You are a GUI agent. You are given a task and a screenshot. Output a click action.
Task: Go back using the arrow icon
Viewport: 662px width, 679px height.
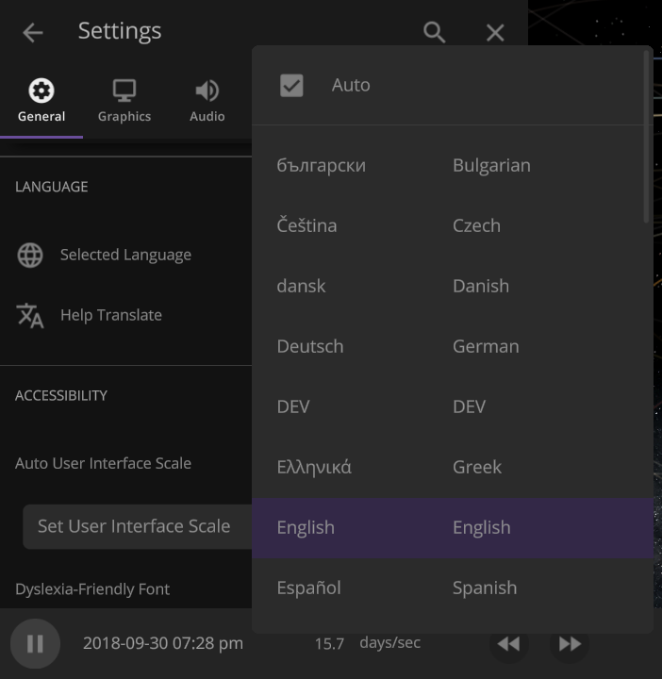pos(33,32)
